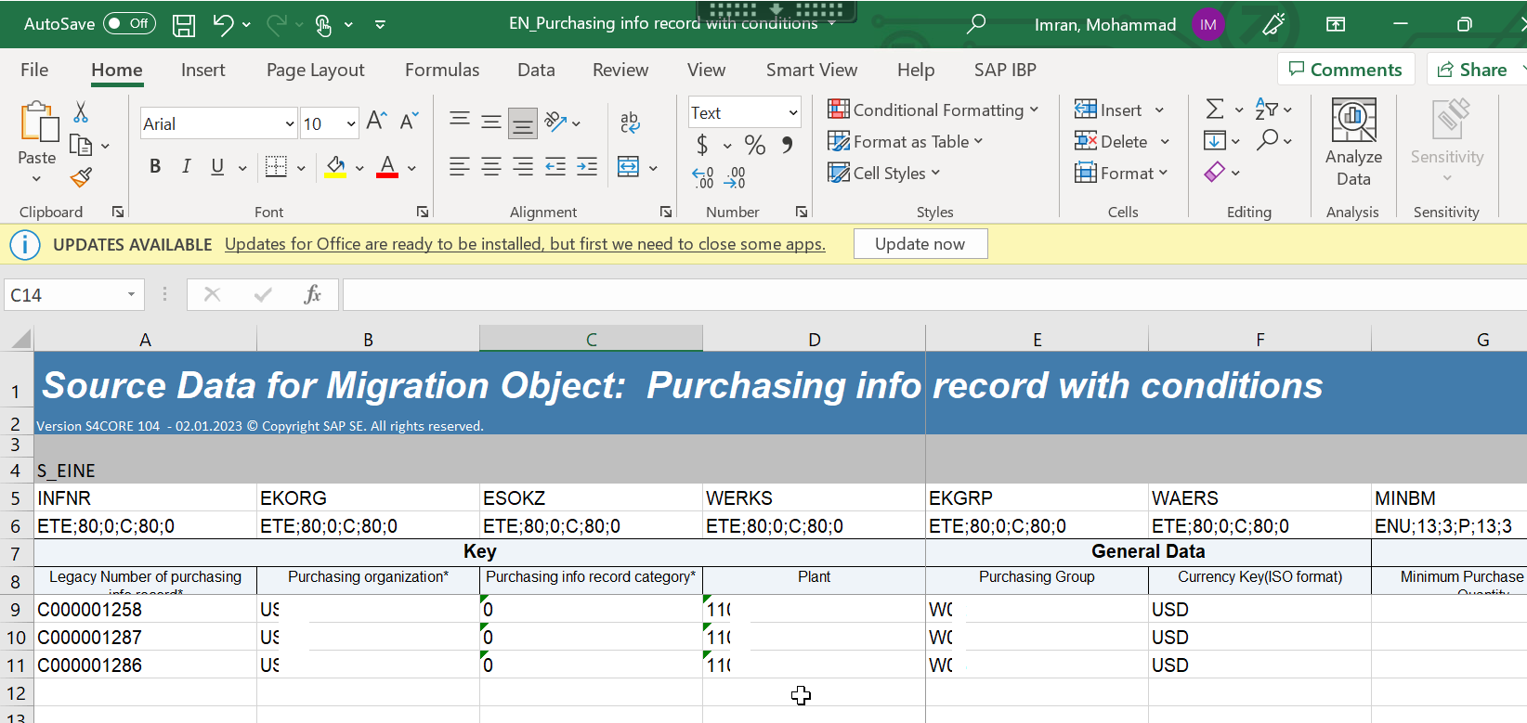Open Analyze Data tool

pyautogui.click(x=1353, y=144)
